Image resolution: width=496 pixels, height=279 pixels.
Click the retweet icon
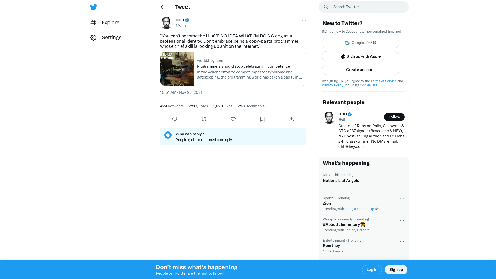point(204,119)
